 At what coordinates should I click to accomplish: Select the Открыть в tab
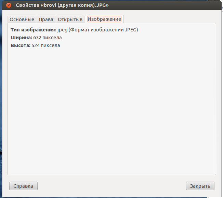point(70,19)
